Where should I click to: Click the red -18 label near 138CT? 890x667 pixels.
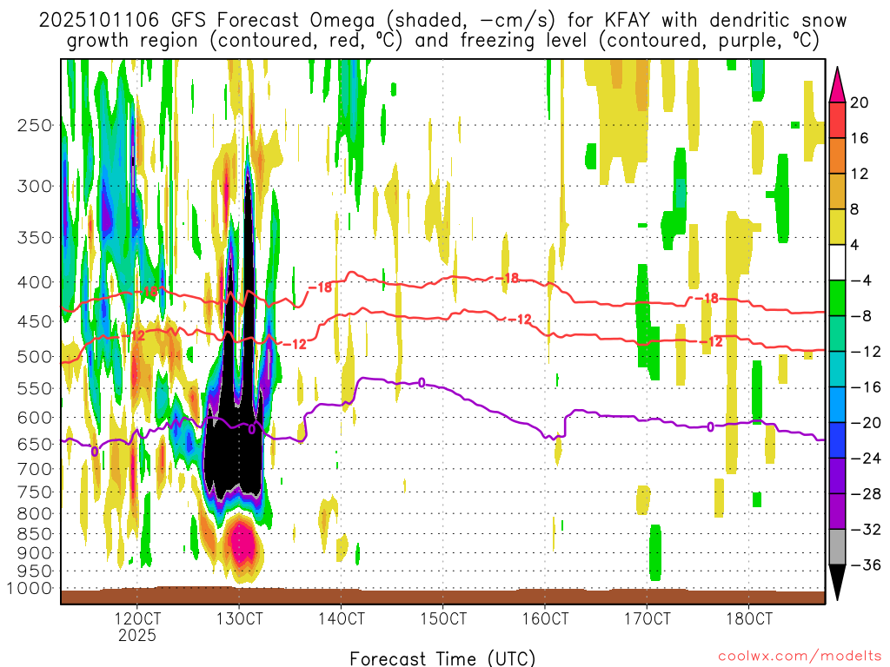tap(320, 287)
